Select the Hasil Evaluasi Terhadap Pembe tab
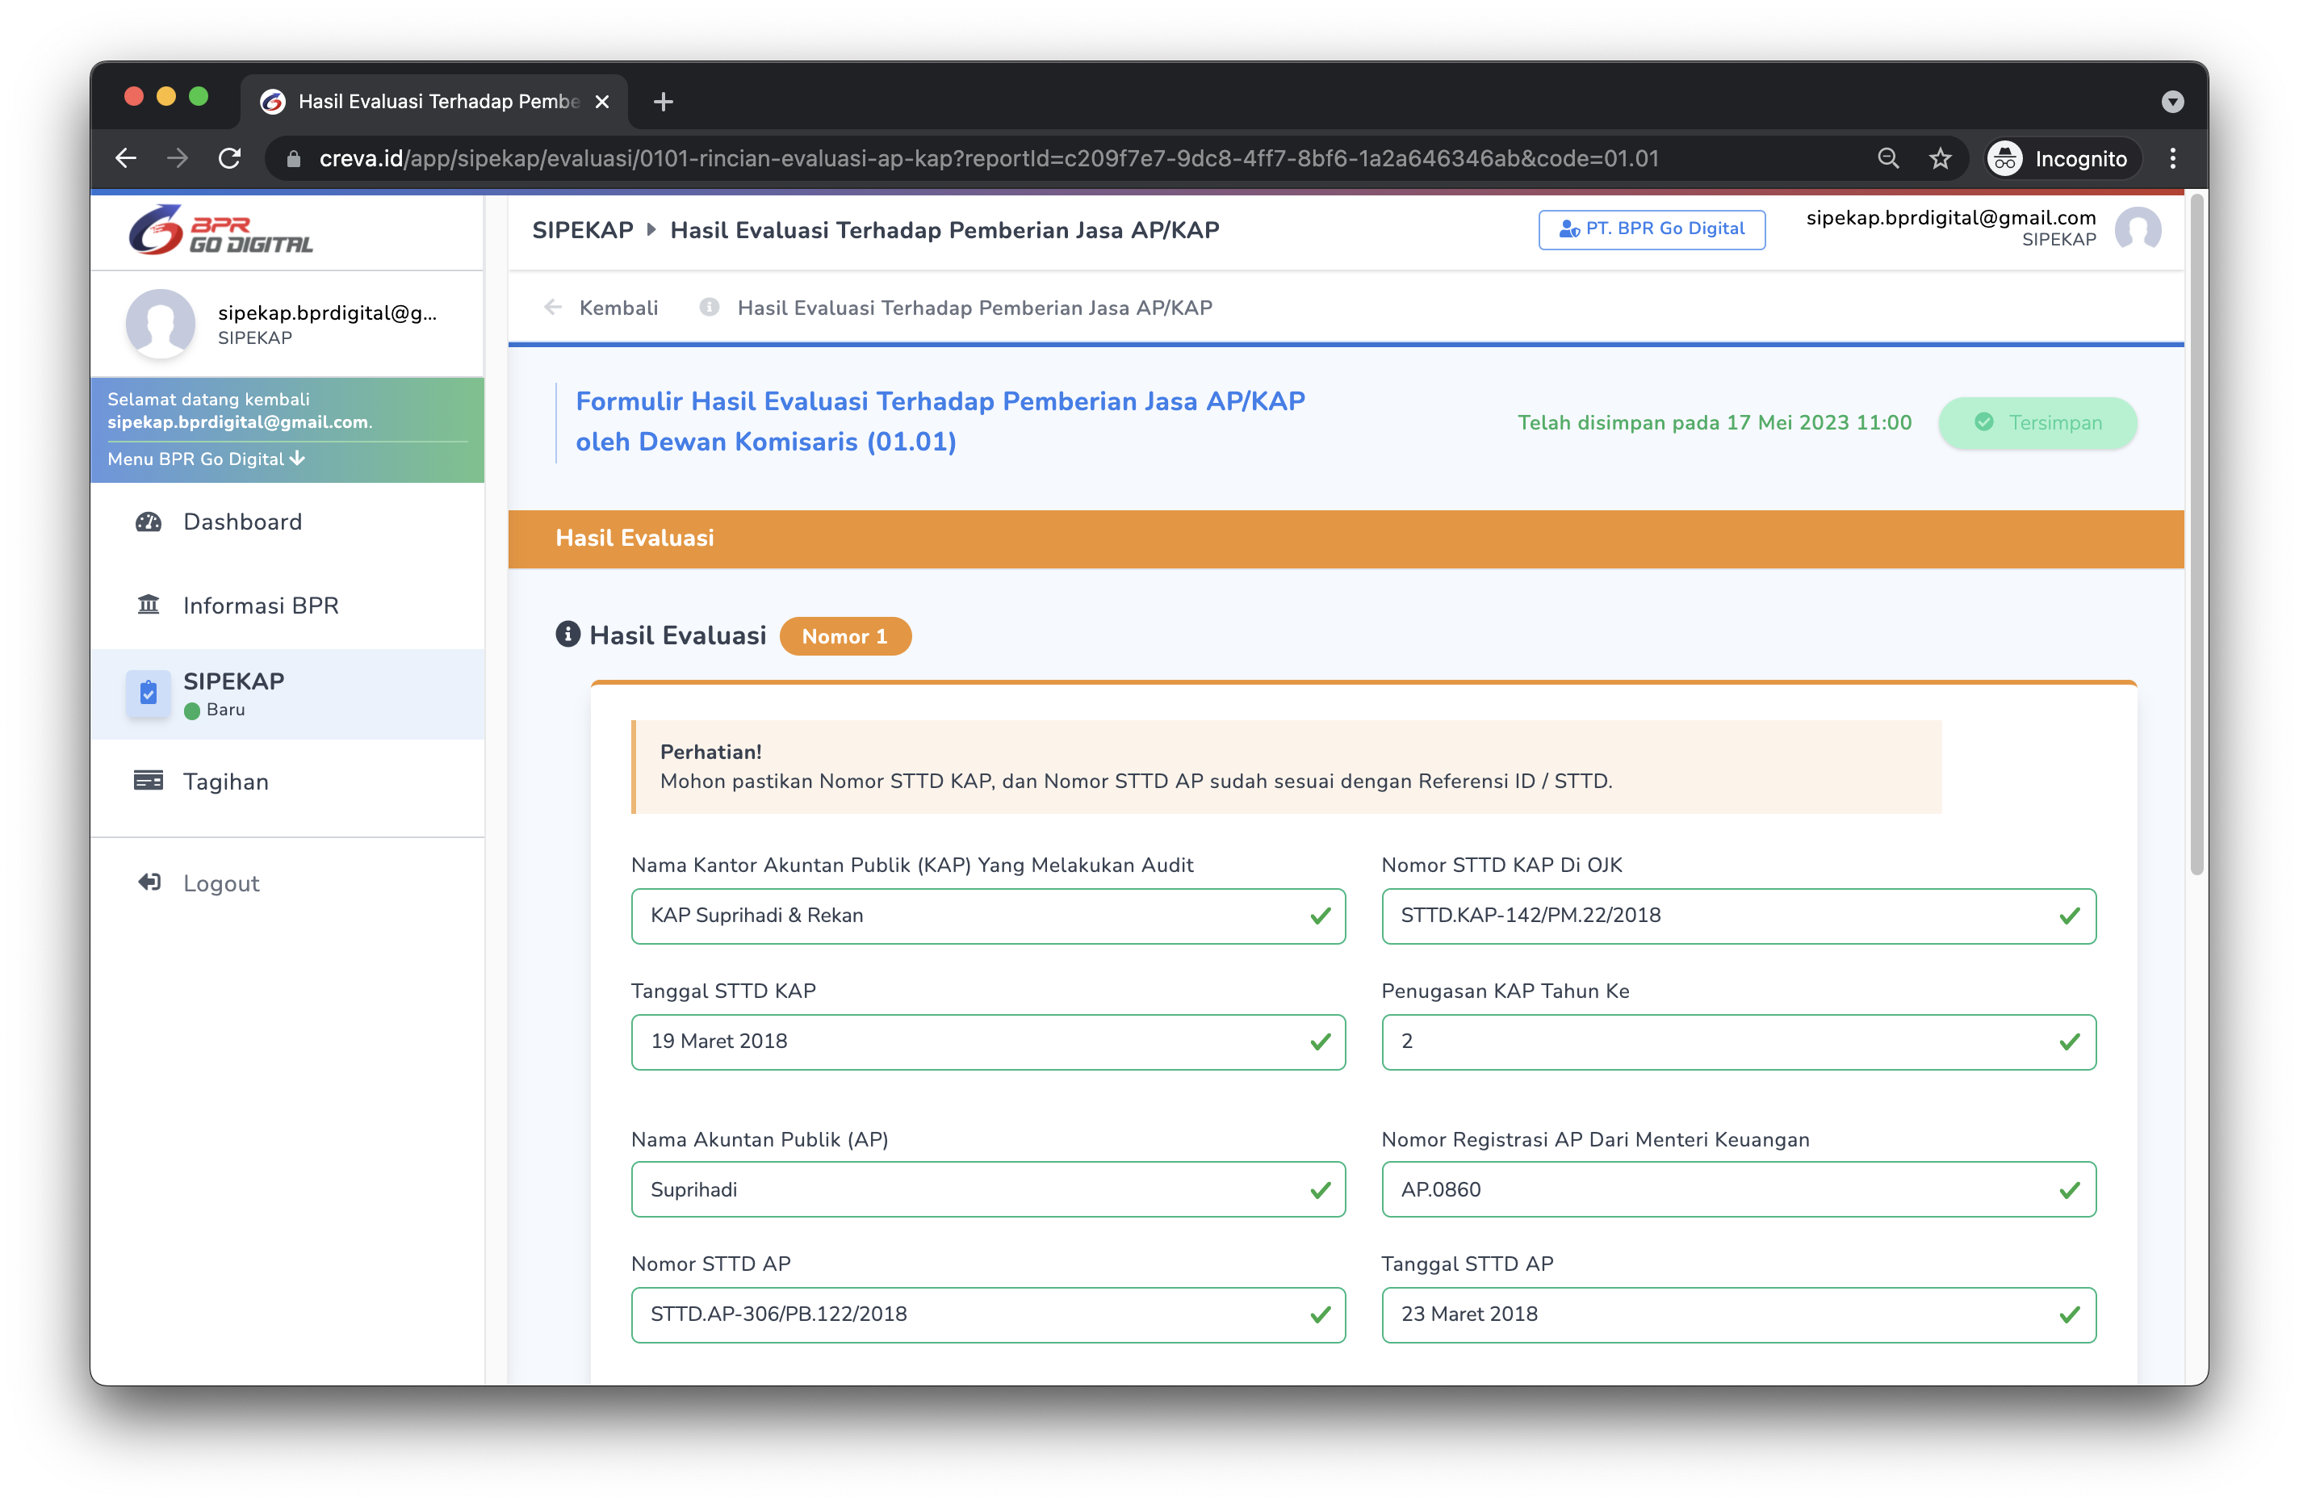The height and width of the screenshot is (1505, 2299). pos(433,102)
